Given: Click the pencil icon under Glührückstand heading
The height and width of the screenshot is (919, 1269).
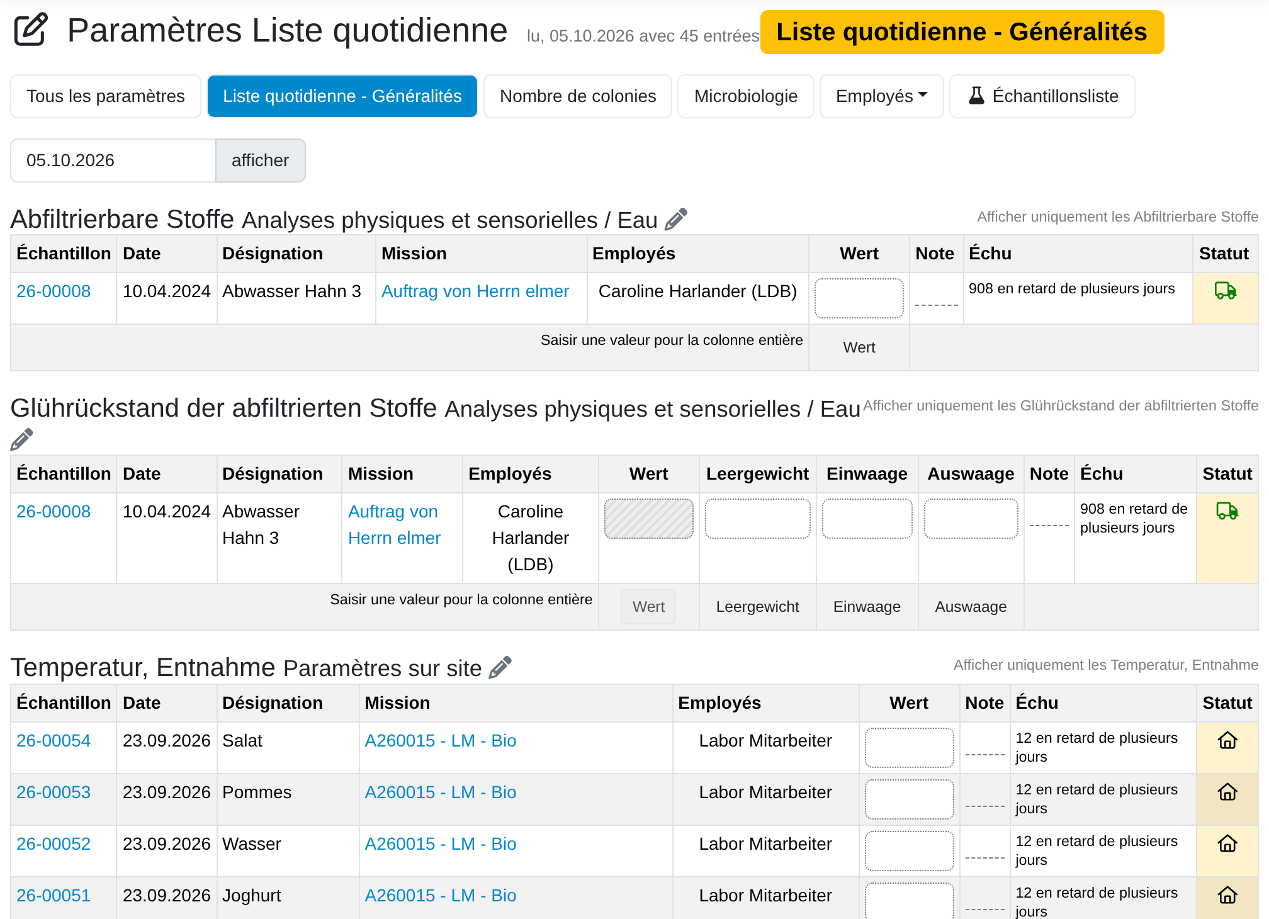Looking at the screenshot, I should click(21, 439).
